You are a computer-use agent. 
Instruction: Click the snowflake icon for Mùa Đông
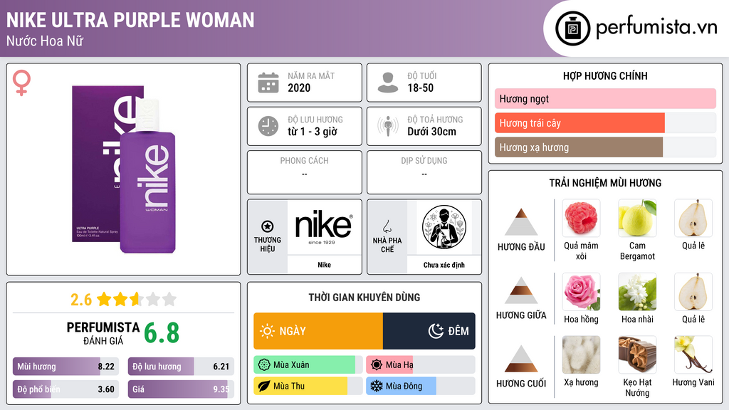377,386
